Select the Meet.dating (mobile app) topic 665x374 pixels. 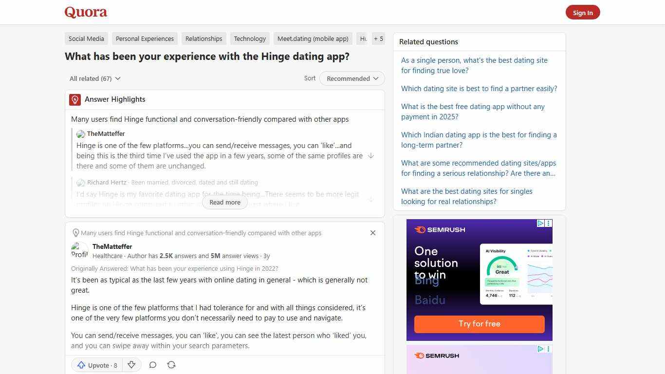[x=313, y=38]
